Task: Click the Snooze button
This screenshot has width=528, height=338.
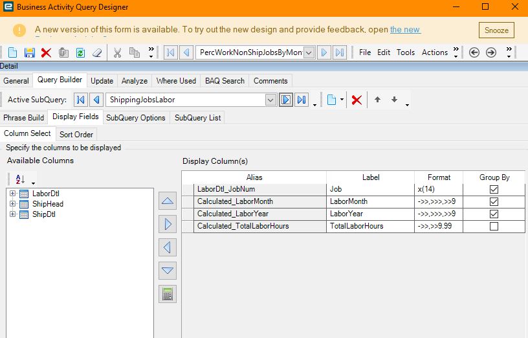Action: tap(496, 30)
